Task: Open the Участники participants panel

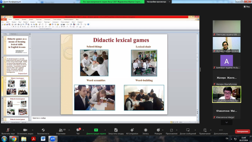Action: click(60, 130)
